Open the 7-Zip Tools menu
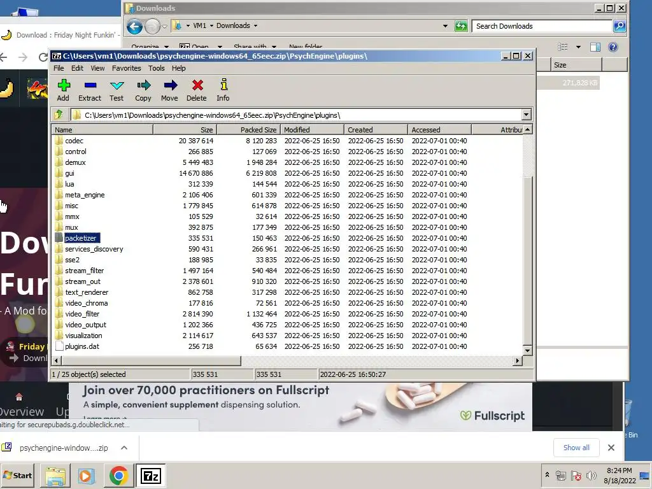652x489 pixels. 157,68
